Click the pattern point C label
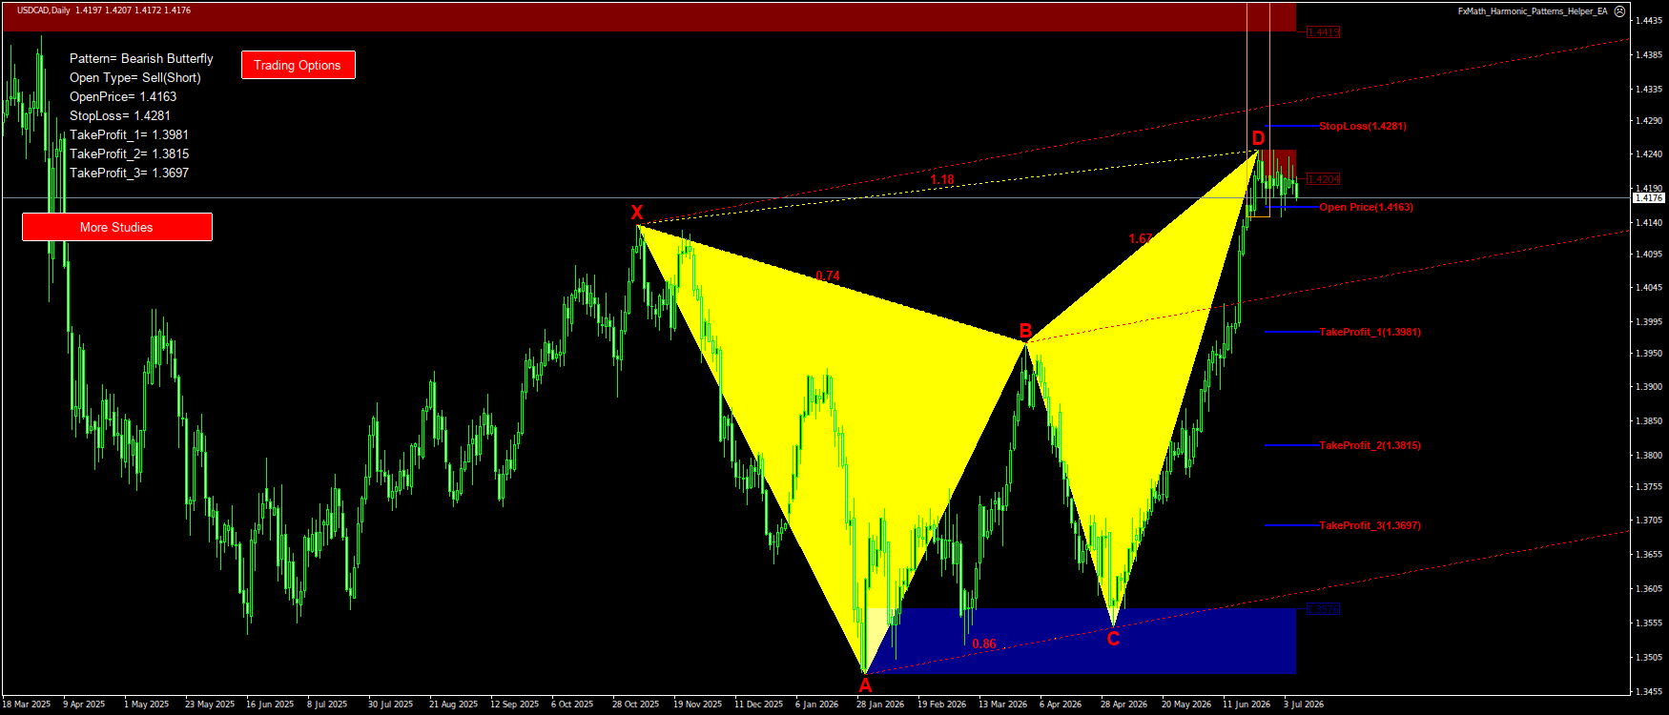 [x=1113, y=639]
